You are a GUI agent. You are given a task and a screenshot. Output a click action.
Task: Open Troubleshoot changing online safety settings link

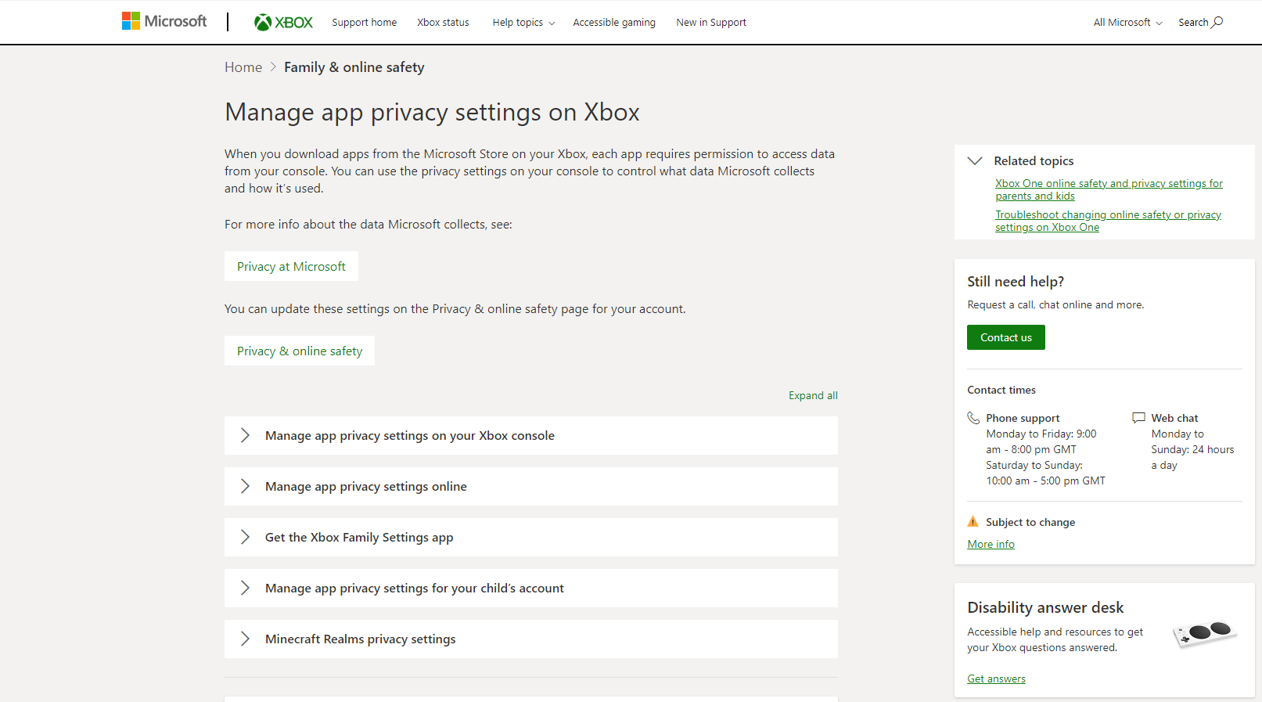(1108, 221)
